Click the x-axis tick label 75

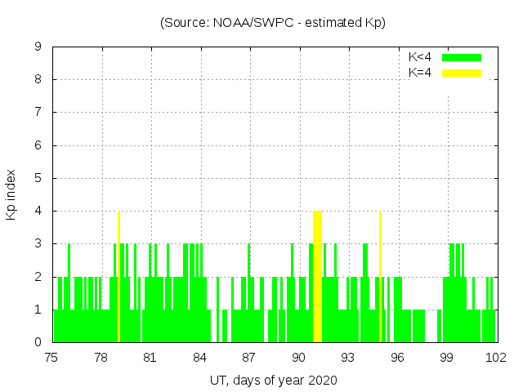[51, 358]
